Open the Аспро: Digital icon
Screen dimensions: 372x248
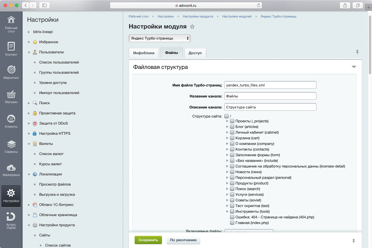tap(11, 217)
